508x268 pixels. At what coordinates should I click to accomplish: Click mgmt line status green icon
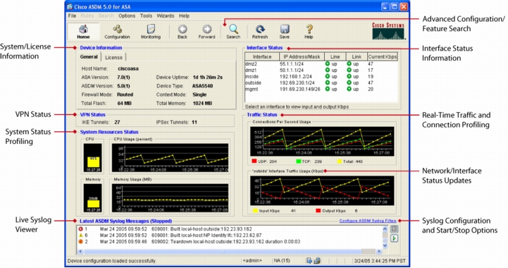[327, 89]
